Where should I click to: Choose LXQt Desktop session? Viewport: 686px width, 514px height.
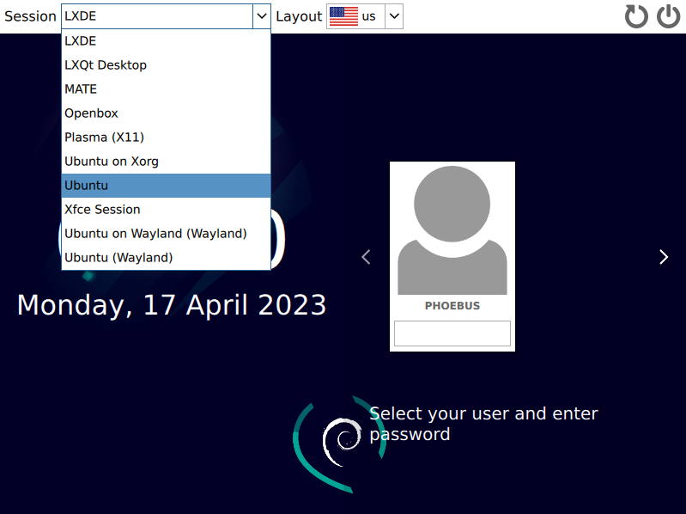tap(167, 64)
